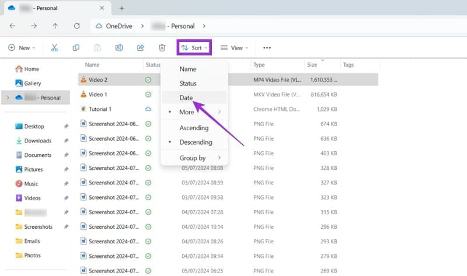Open Documents in the sidebar

click(x=33, y=155)
